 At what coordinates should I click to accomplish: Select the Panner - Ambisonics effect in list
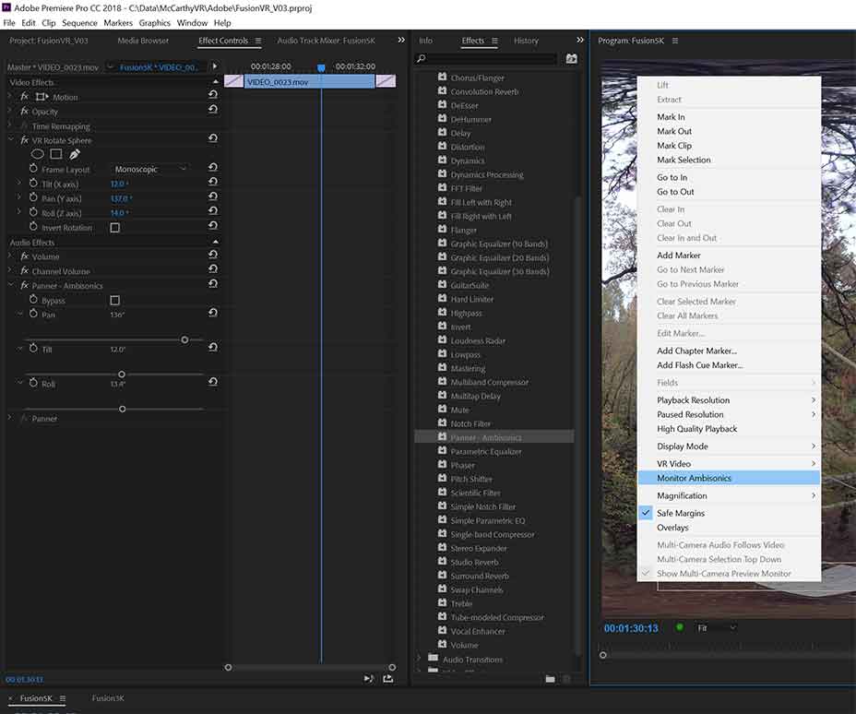[x=494, y=437]
